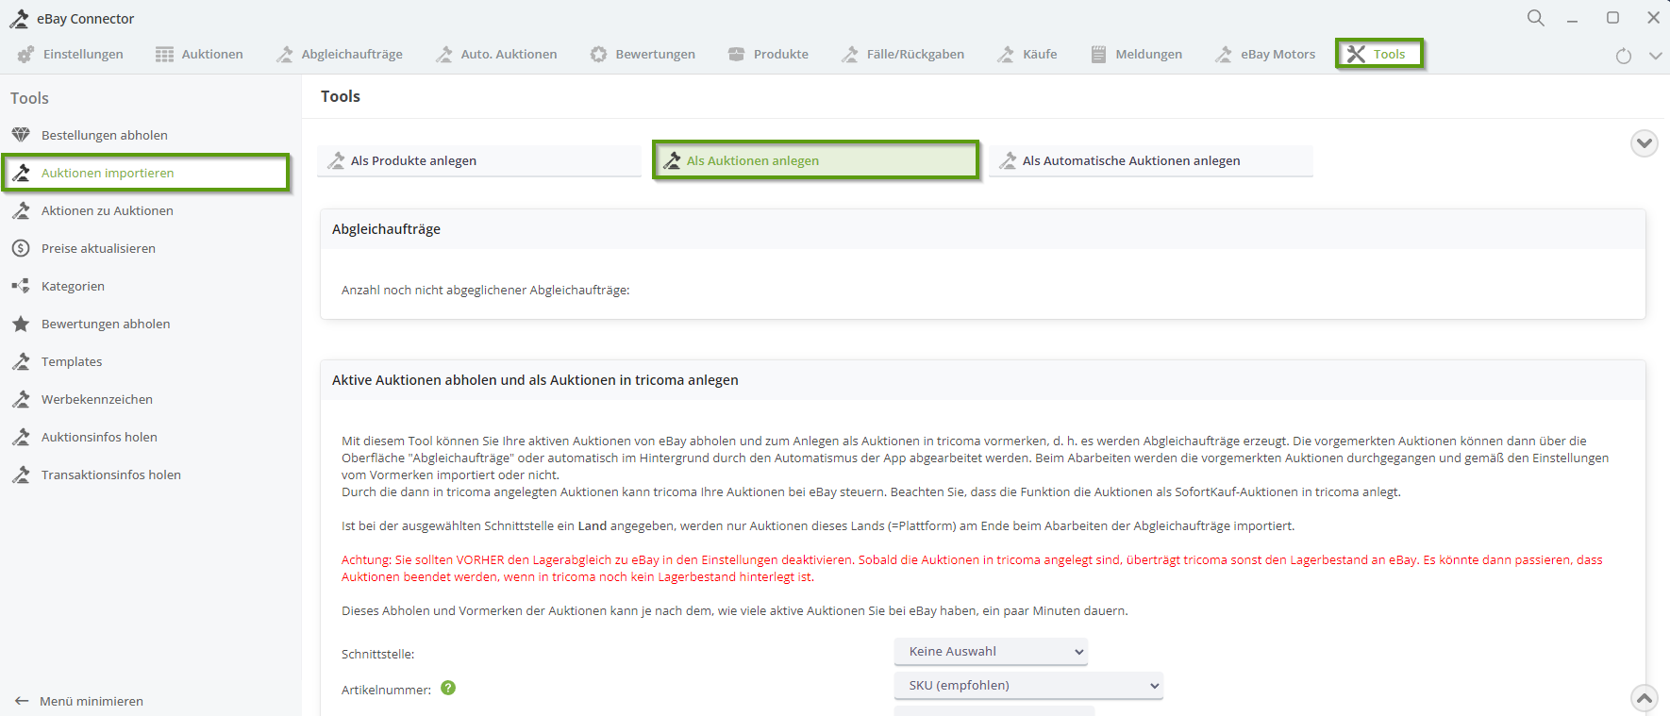
Task: Open eBay Motors menu item
Action: coord(1265,55)
